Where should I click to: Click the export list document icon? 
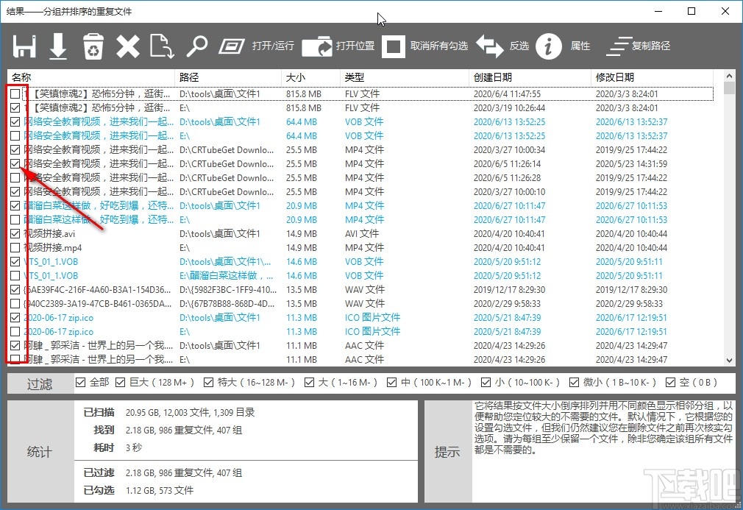pyautogui.click(x=161, y=46)
